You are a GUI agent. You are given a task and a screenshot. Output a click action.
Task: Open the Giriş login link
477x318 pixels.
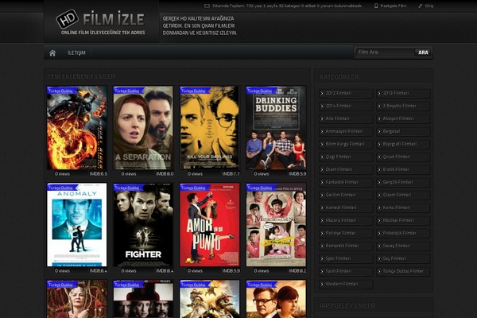(429, 6)
